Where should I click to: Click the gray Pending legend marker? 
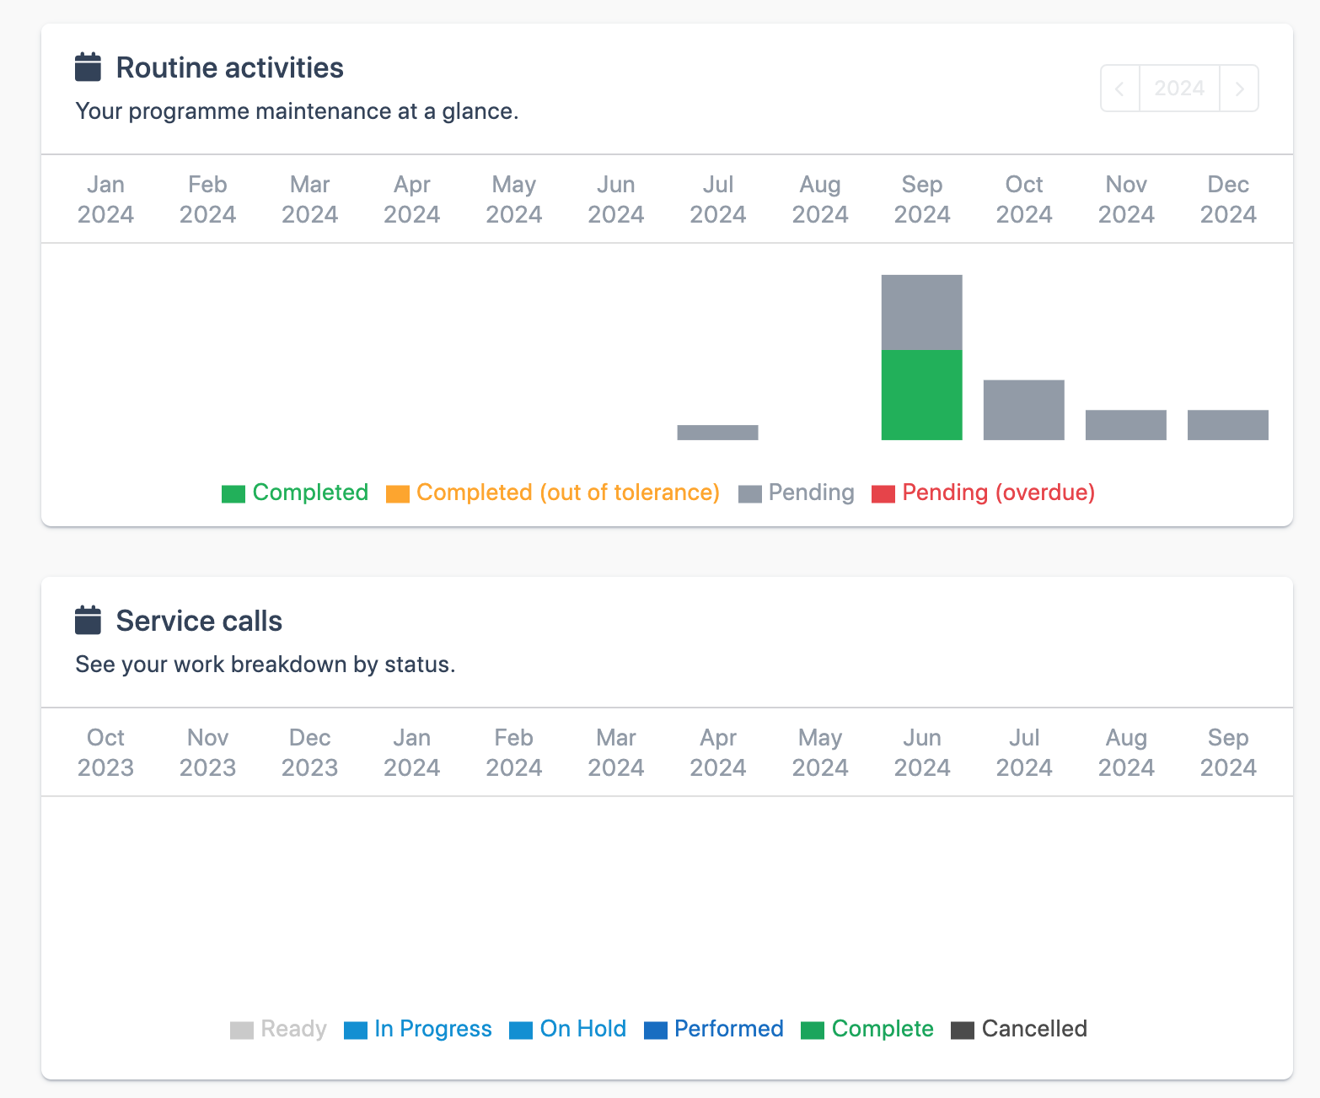coord(749,492)
